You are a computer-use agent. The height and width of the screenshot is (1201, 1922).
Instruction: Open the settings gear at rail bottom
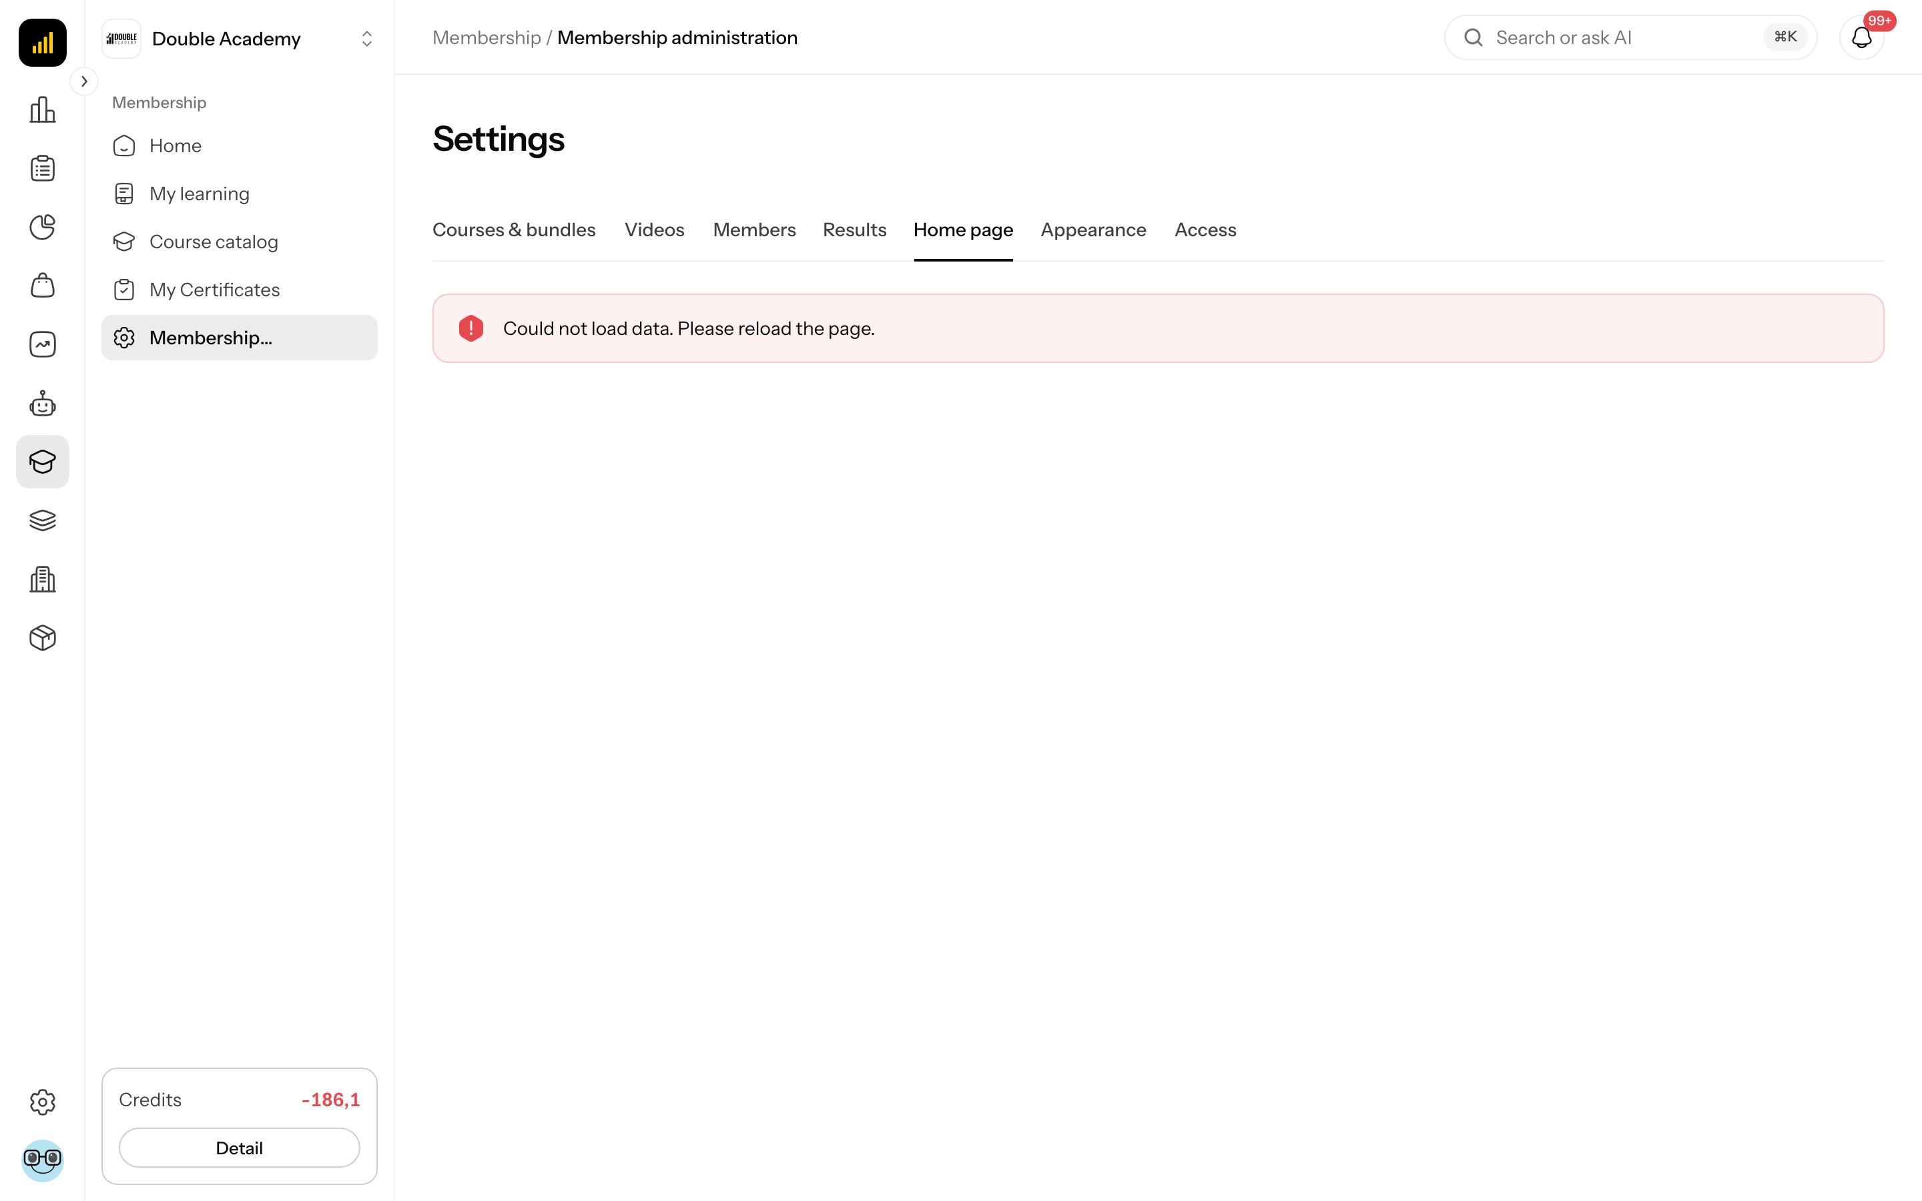[x=42, y=1102]
